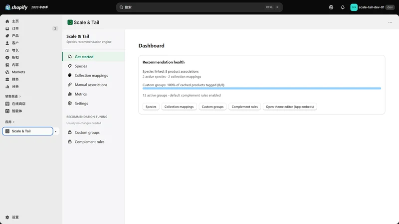Select Get started in app navigation
The image size is (399, 224).
[x=94, y=57]
